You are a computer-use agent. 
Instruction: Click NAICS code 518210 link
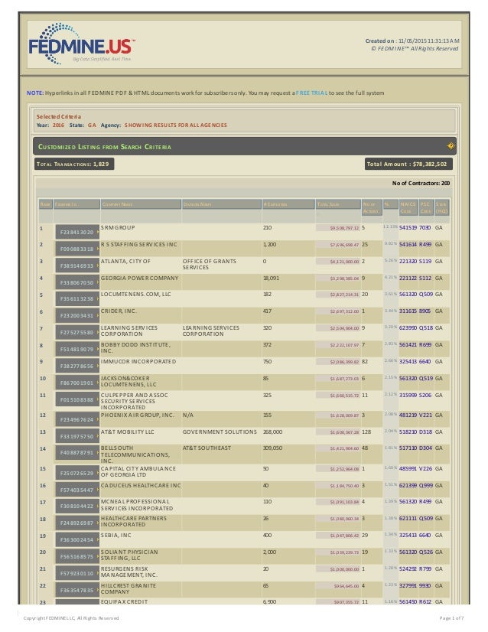[408, 432]
